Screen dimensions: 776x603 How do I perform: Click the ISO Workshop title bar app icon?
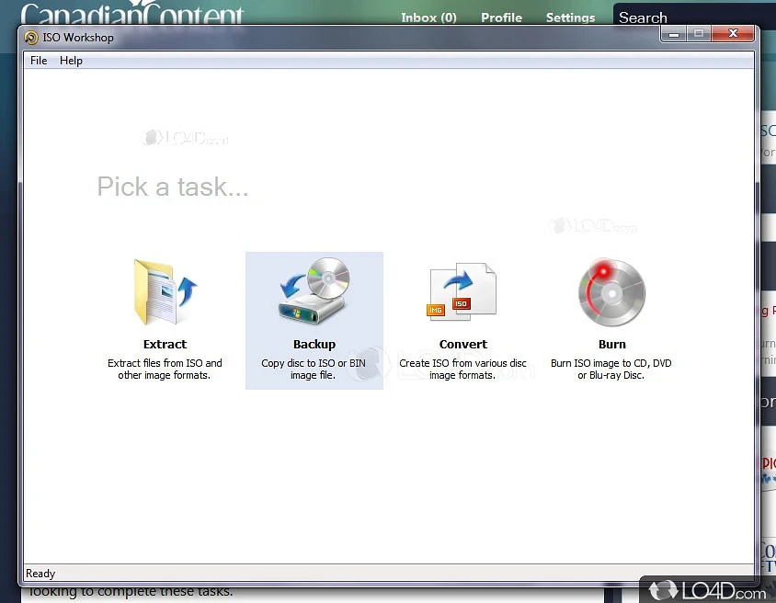click(31, 38)
